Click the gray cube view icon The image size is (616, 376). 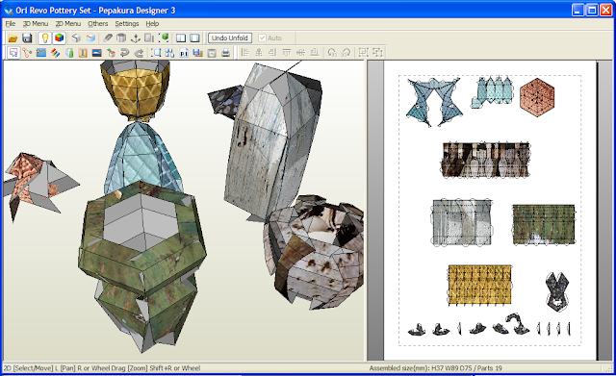pos(76,38)
